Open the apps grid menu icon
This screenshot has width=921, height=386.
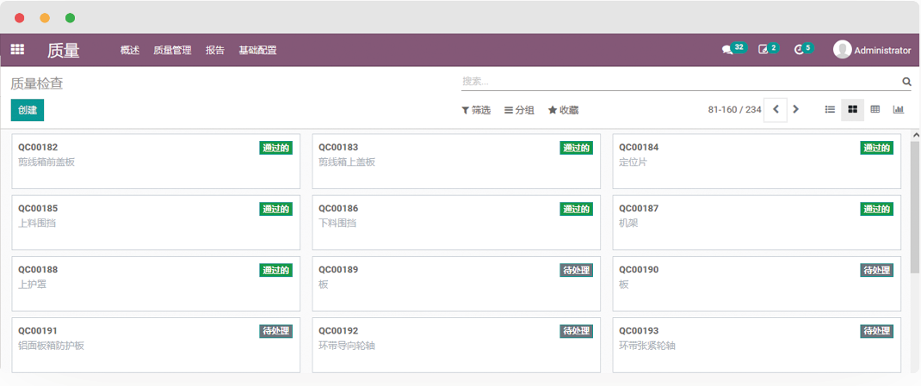pyautogui.click(x=17, y=50)
